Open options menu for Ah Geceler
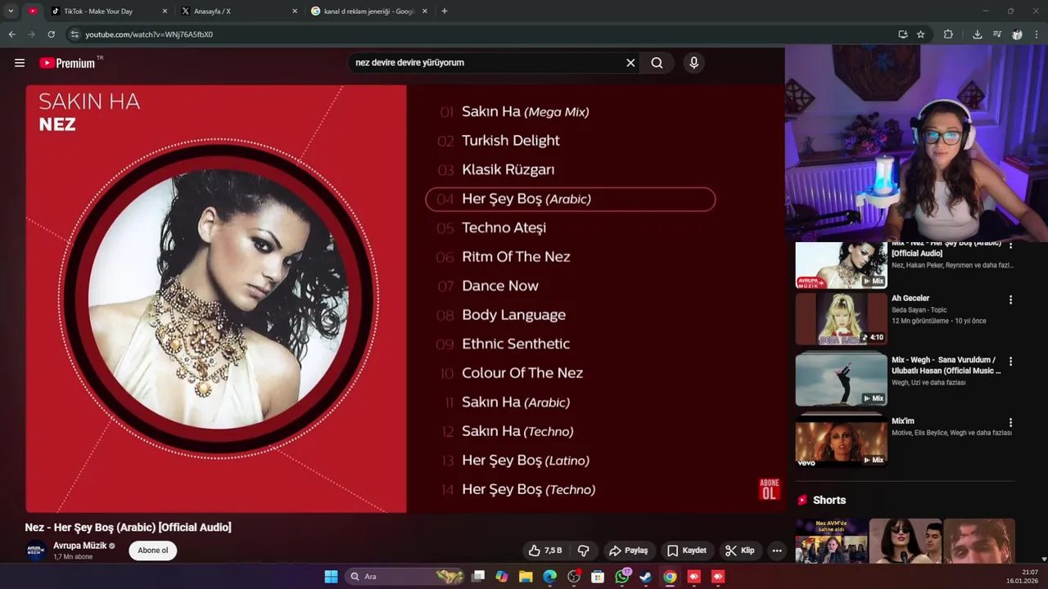Image resolution: width=1048 pixels, height=589 pixels. (x=1010, y=300)
